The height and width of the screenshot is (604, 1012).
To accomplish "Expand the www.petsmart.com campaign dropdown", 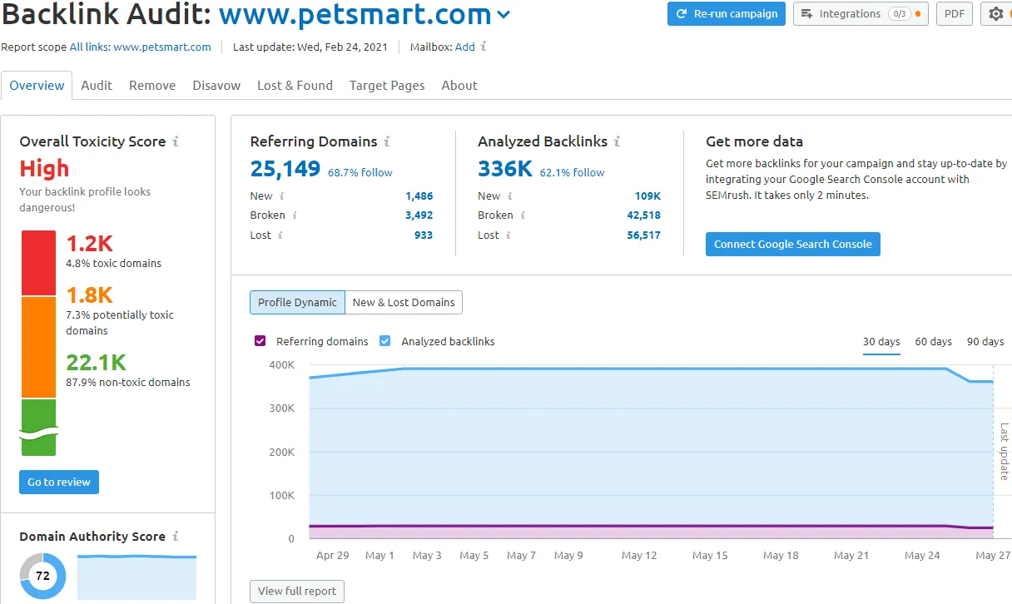I will click(x=504, y=15).
